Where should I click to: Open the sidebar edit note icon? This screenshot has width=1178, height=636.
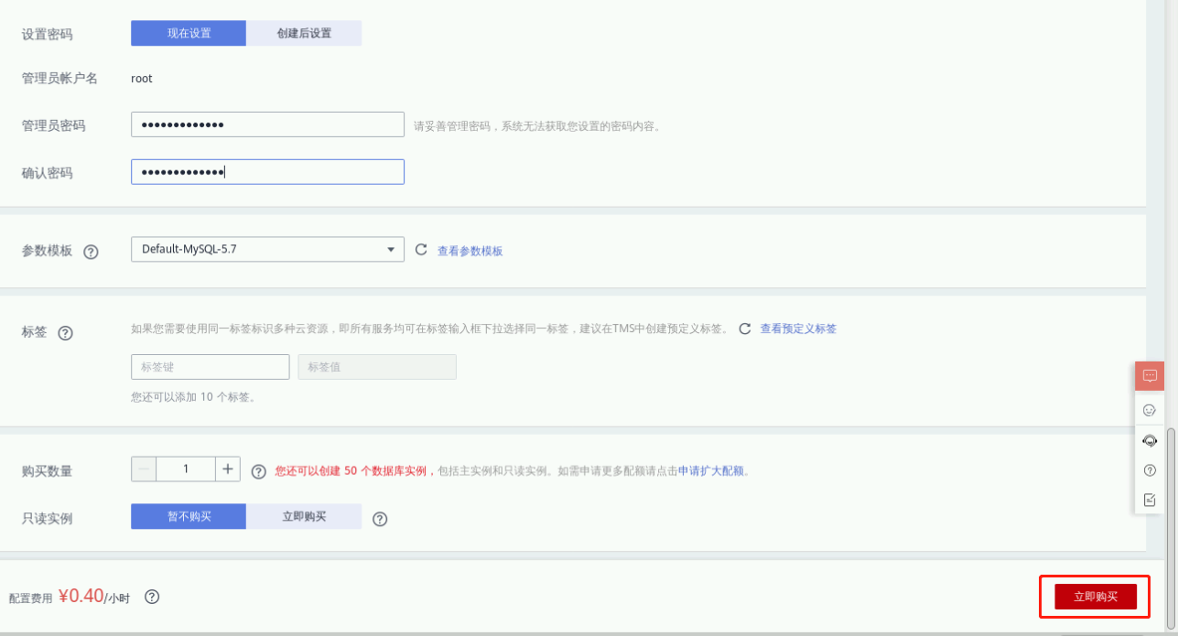tap(1150, 500)
